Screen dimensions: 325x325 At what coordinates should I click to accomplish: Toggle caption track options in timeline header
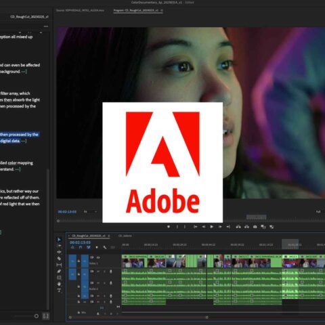(x=112, y=247)
